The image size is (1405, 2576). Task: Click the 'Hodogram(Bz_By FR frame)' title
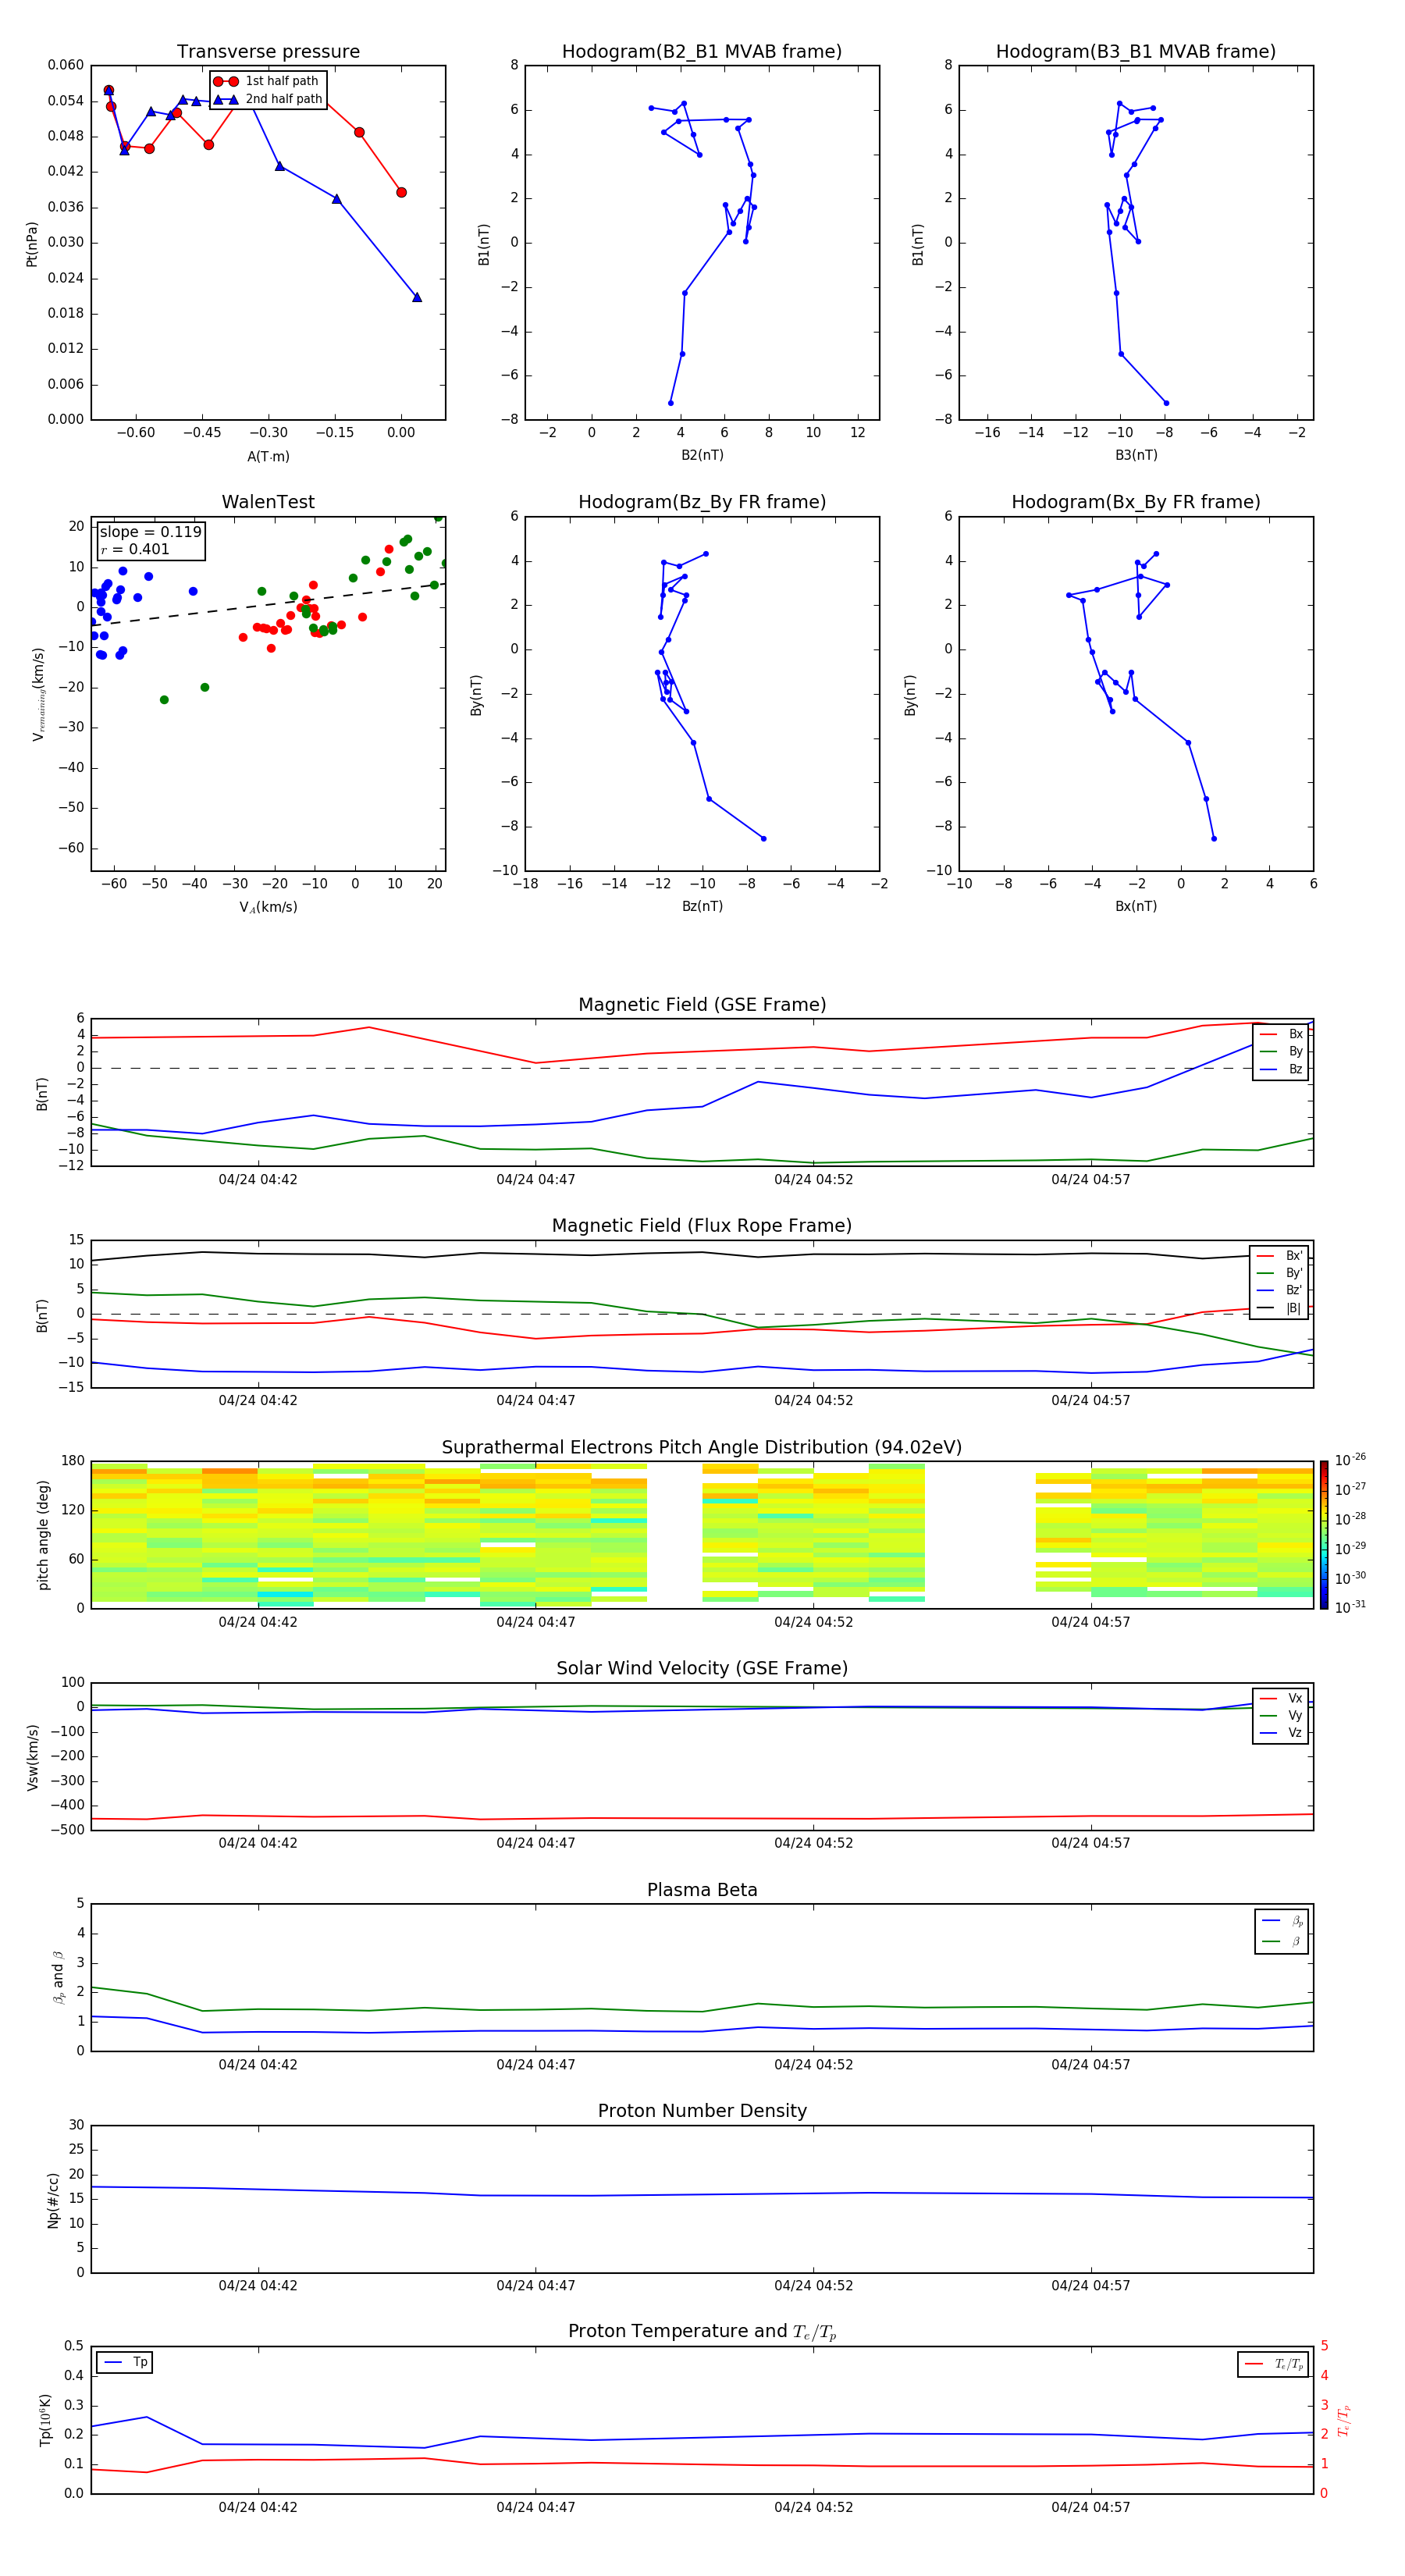coord(702,502)
